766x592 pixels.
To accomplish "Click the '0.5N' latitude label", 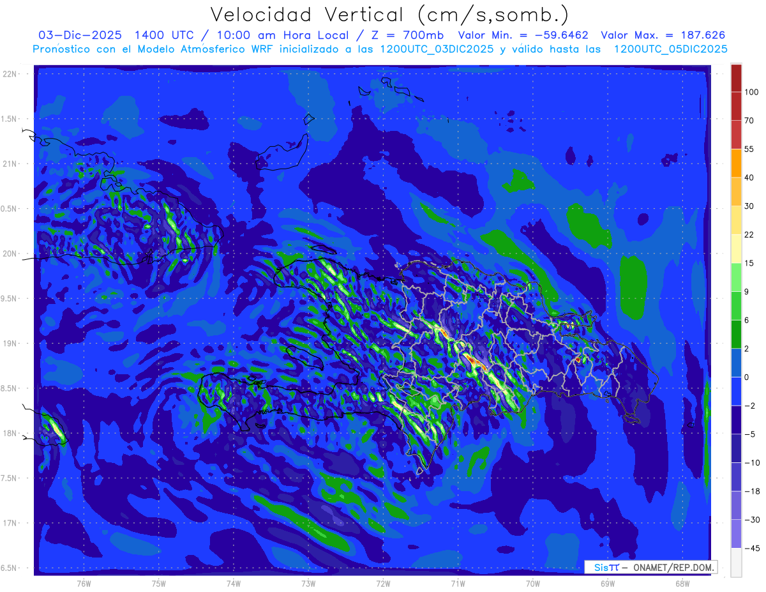I will [10, 209].
